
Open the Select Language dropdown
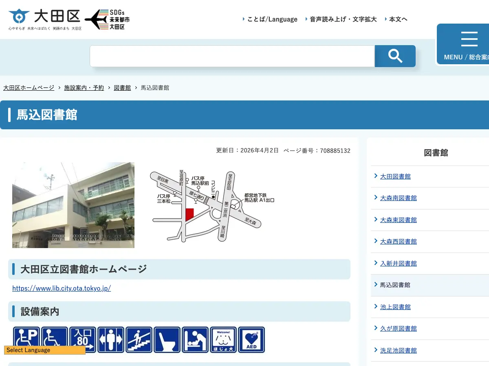click(x=45, y=350)
